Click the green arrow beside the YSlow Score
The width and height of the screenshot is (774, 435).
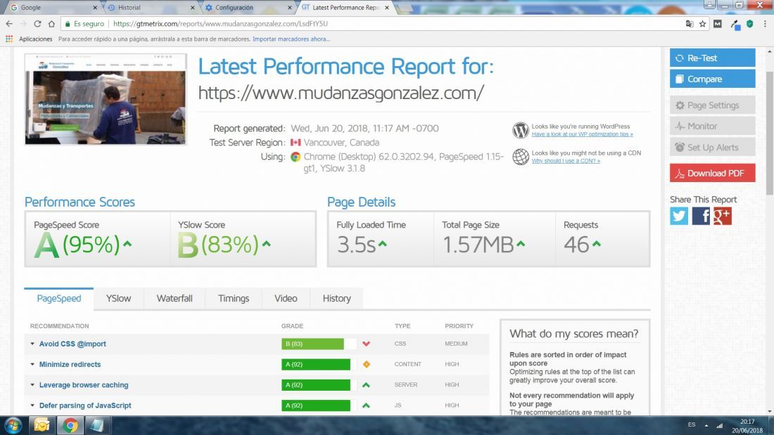coord(267,244)
